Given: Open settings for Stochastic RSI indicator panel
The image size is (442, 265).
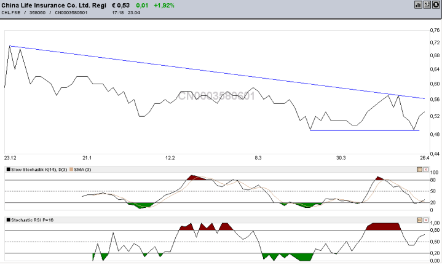Looking at the screenshot, I should click(419, 220).
